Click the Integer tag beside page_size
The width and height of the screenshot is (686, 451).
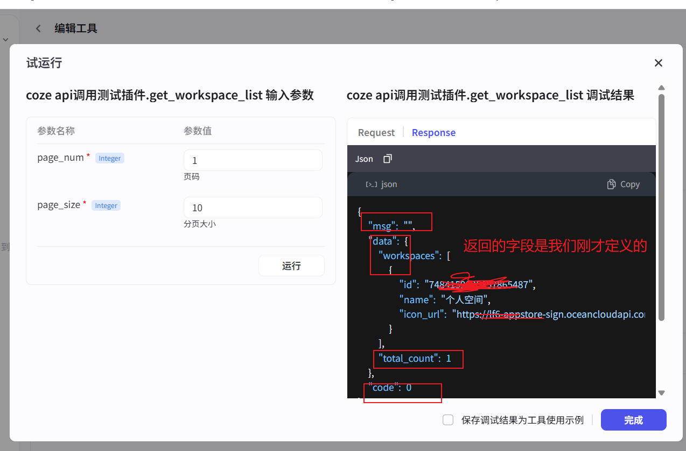[x=106, y=205]
